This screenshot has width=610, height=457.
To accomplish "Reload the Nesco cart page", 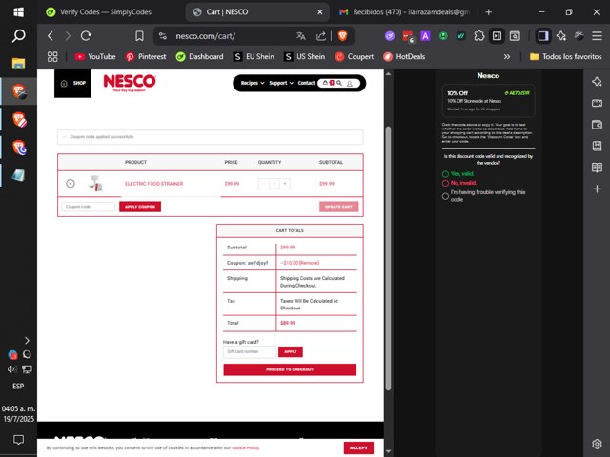I will (x=86, y=36).
